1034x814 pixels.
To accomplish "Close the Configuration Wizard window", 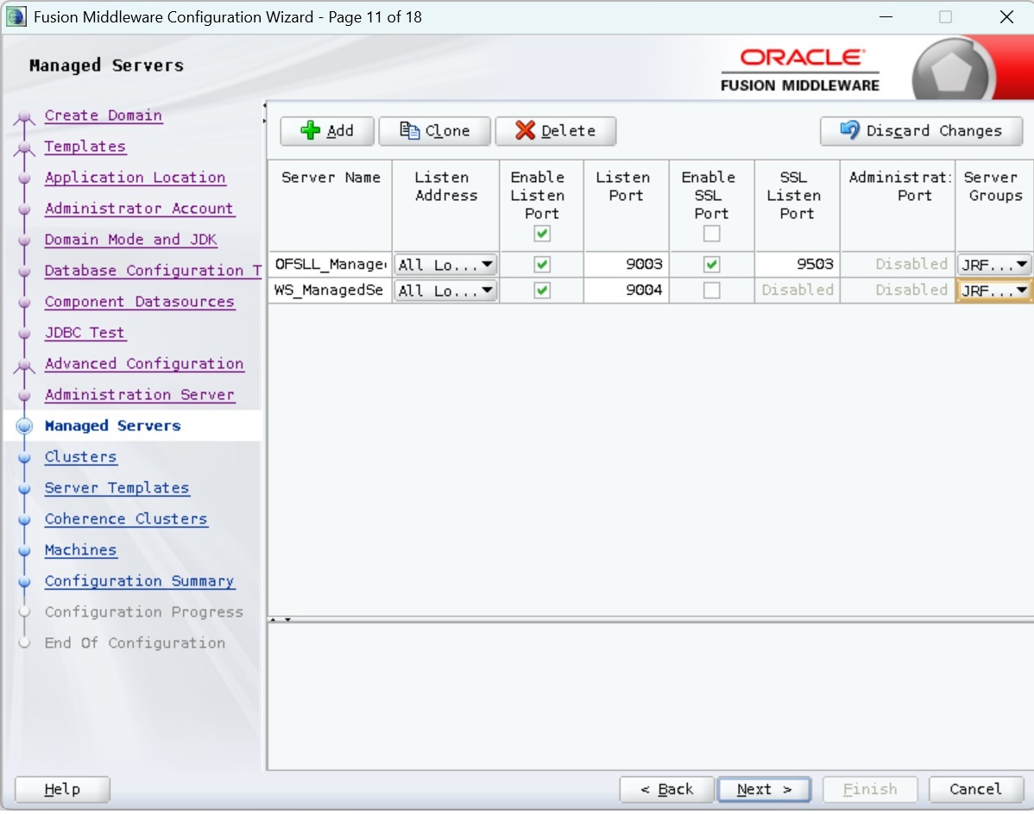I will pyautogui.click(x=1006, y=17).
